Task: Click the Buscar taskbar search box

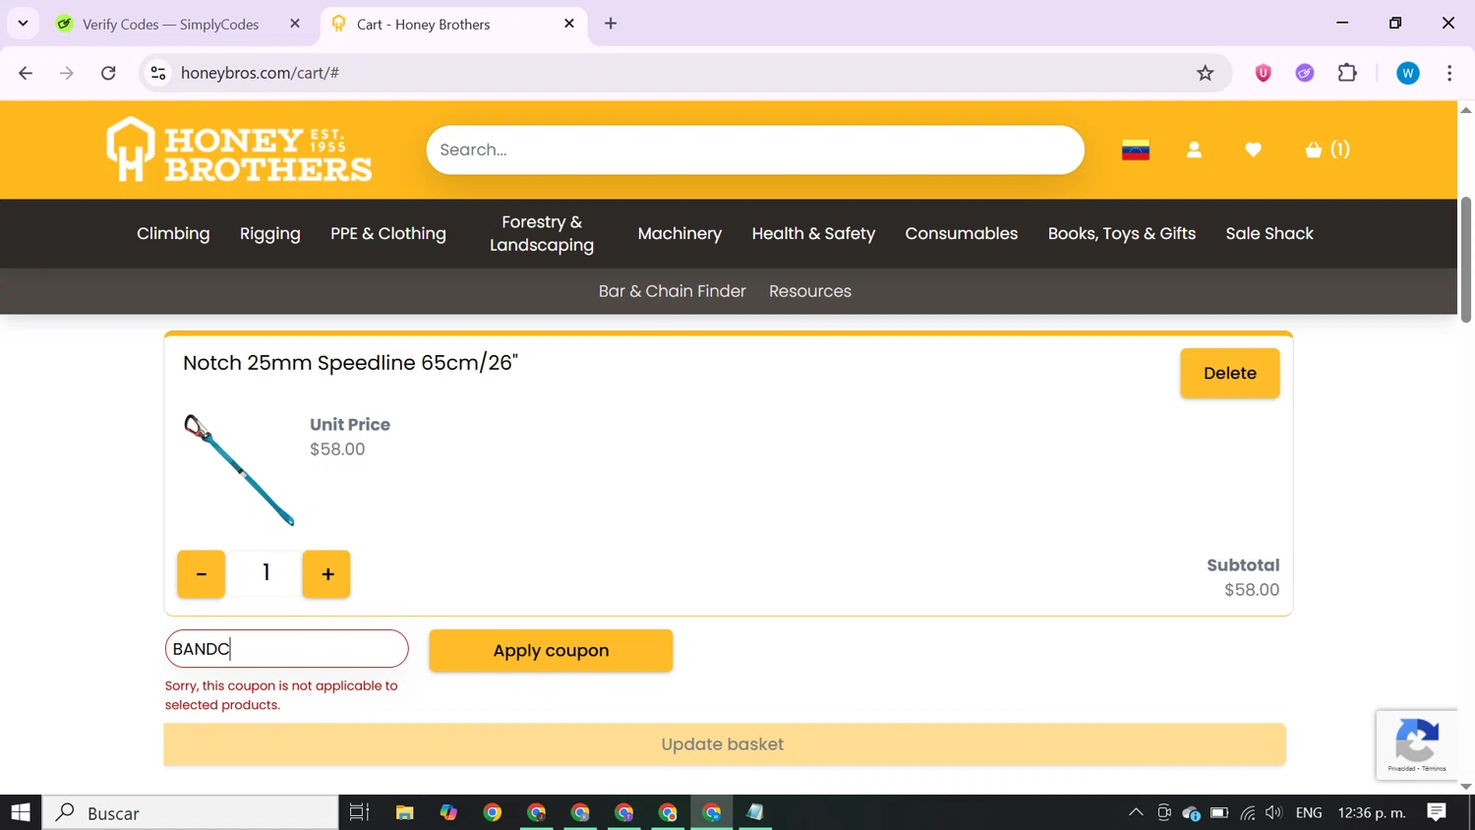Action: [191, 812]
